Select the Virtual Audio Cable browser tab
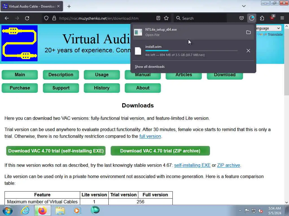The image size is (289, 216). pos(32,6)
